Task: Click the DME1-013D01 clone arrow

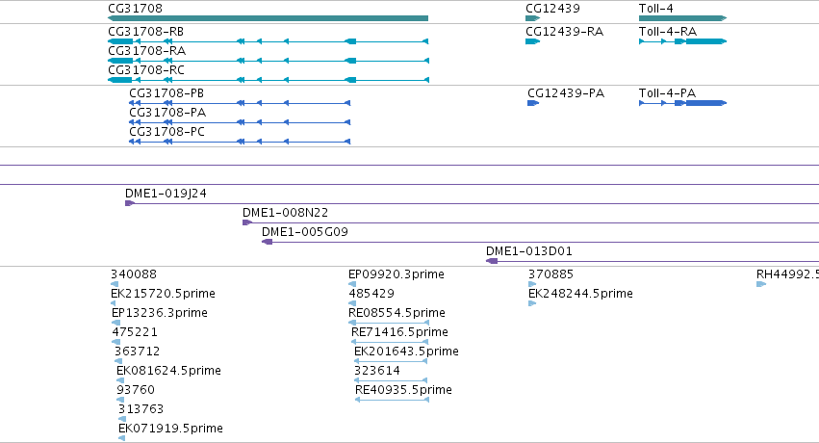Action: [492, 261]
